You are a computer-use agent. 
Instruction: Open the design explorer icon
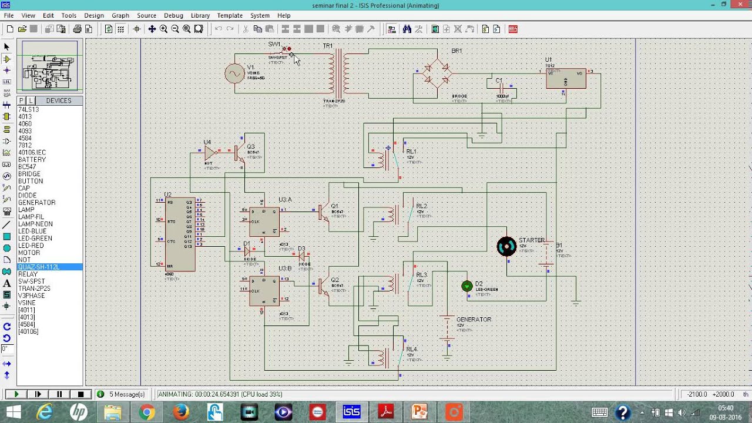pos(435,29)
